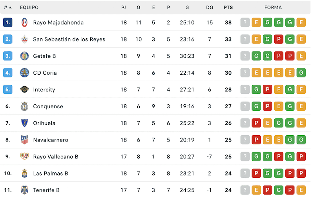
Task: Open San Sebastián de los Reyes team link
Action: coord(69,39)
